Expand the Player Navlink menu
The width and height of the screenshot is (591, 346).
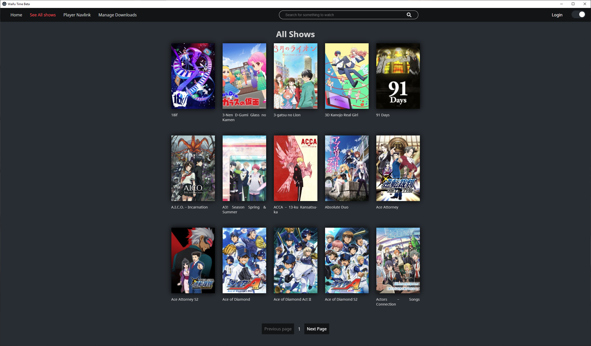tap(77, 15)
